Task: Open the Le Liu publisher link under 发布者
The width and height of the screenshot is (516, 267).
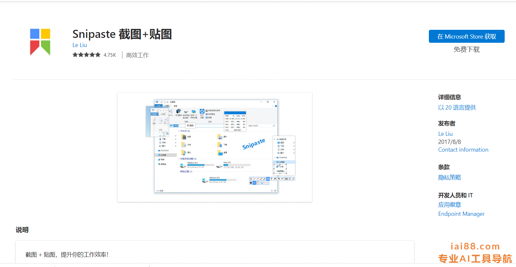Action: pyautogui.click(x=445, y=134)
